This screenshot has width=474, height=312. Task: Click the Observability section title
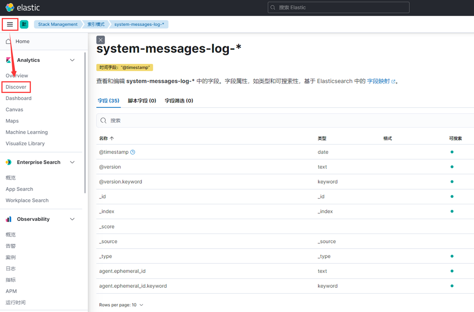click(33, 219)
